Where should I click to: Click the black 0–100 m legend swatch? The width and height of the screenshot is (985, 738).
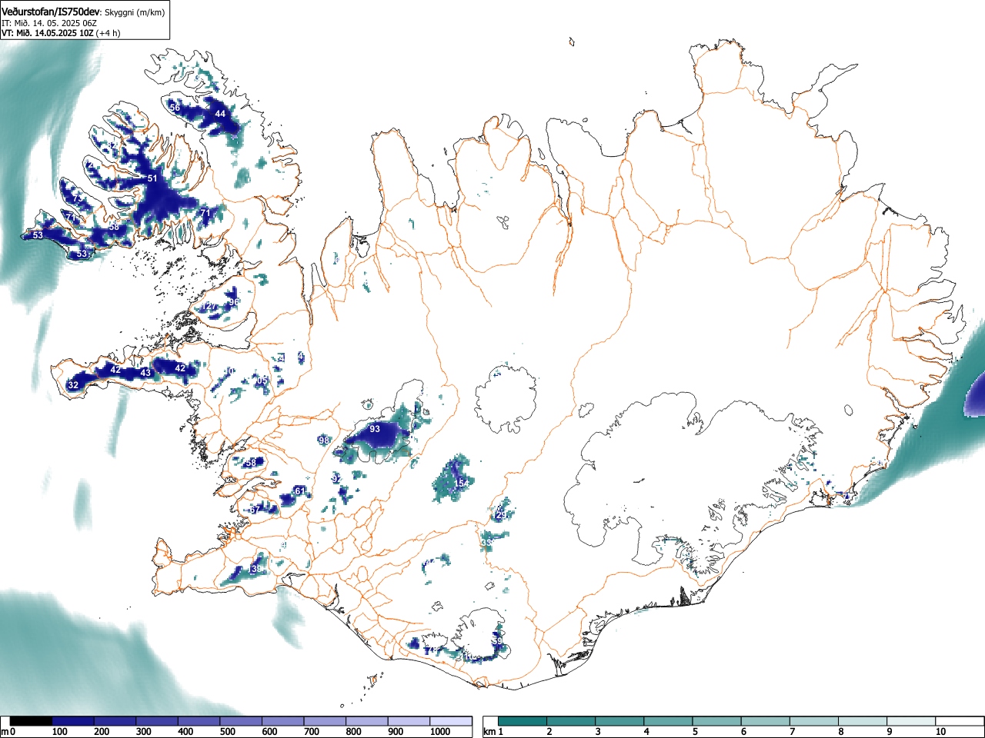[31, 721]
